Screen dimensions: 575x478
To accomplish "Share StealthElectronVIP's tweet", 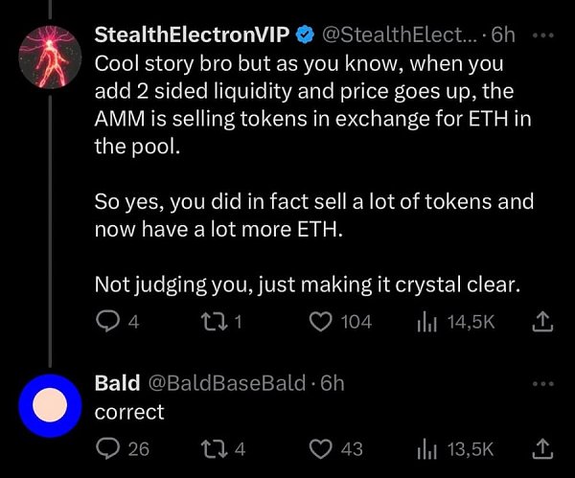I will pos(541,322).
